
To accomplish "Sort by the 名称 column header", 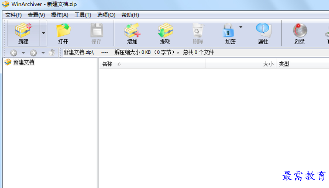I will click(152, 64).
